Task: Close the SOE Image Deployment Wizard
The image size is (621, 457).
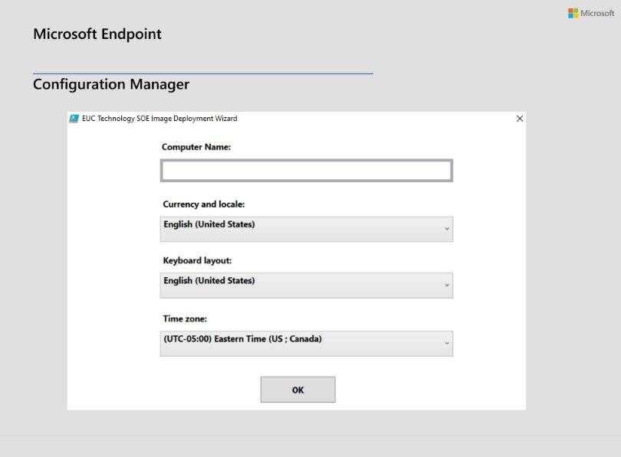Action: 519,119
